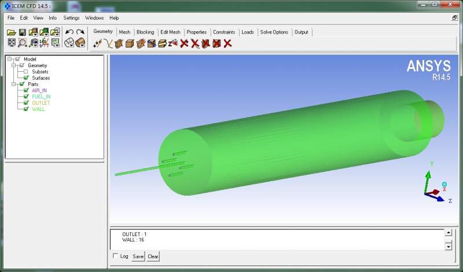The height and width of the screenshot is (272, 463).
Task: Select the Delete Any Entity tool
Action: point(227,44)
